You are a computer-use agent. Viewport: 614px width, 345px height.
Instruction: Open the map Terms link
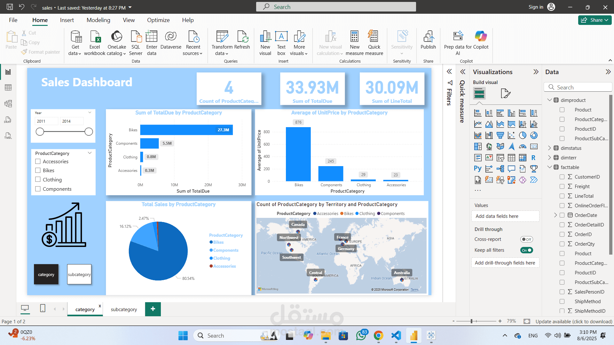click(414, 290)
